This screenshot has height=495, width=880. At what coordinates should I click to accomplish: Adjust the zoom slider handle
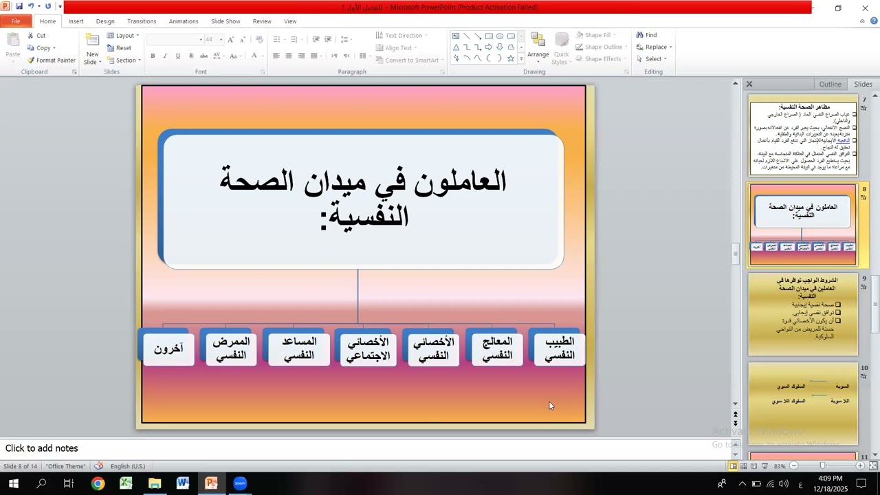pos(822,466)
